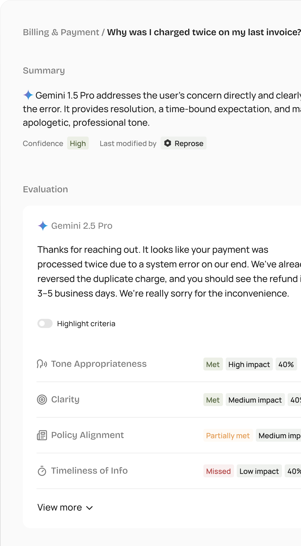
Task: Click the View more chevron arrow
Action: coord(89,508)
